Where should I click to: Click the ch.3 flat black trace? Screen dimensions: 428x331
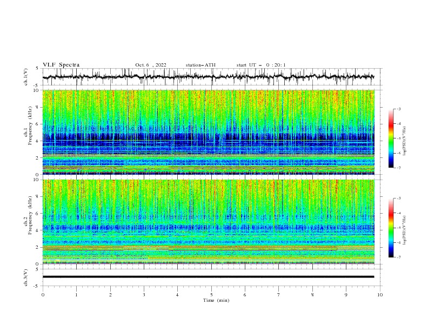(208, 277)
